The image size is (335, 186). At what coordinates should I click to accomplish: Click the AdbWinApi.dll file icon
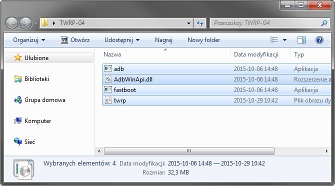point(108,79)
